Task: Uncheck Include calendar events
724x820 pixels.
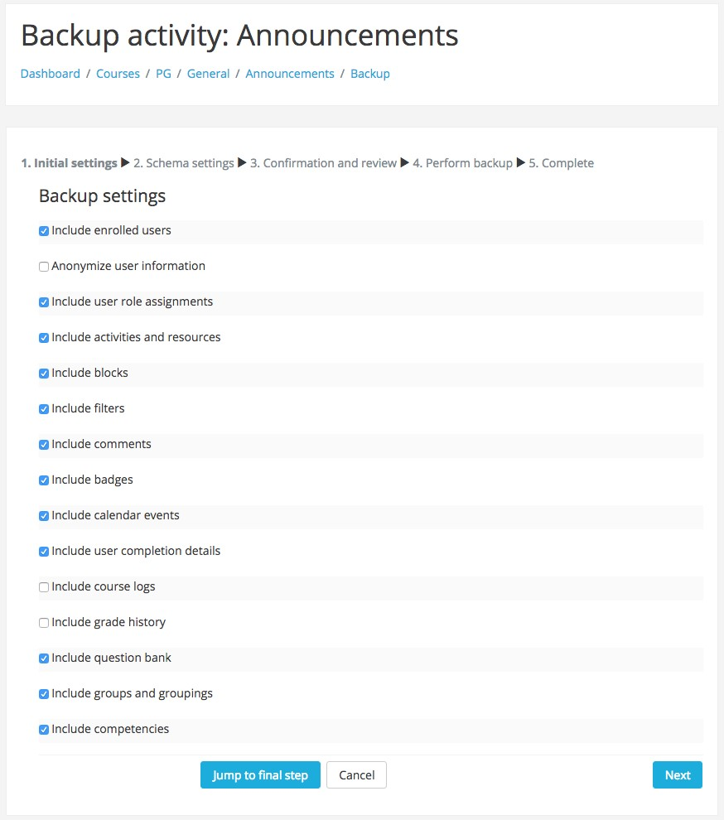Action: coord(44,516)
